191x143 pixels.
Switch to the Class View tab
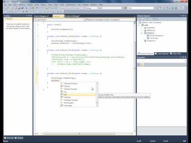(x=175, y=54)
